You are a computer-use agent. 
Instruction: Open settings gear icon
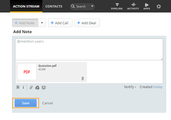[158, 6]
